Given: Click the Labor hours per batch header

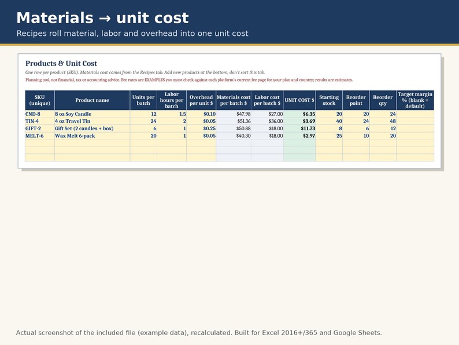Looking at the screenshot, I should point(172,100).
